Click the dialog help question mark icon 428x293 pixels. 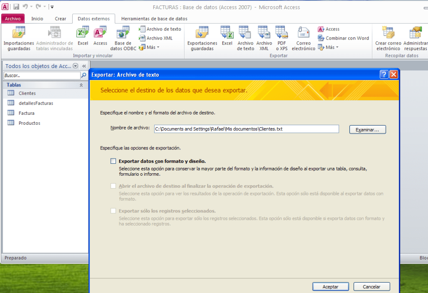384,75
